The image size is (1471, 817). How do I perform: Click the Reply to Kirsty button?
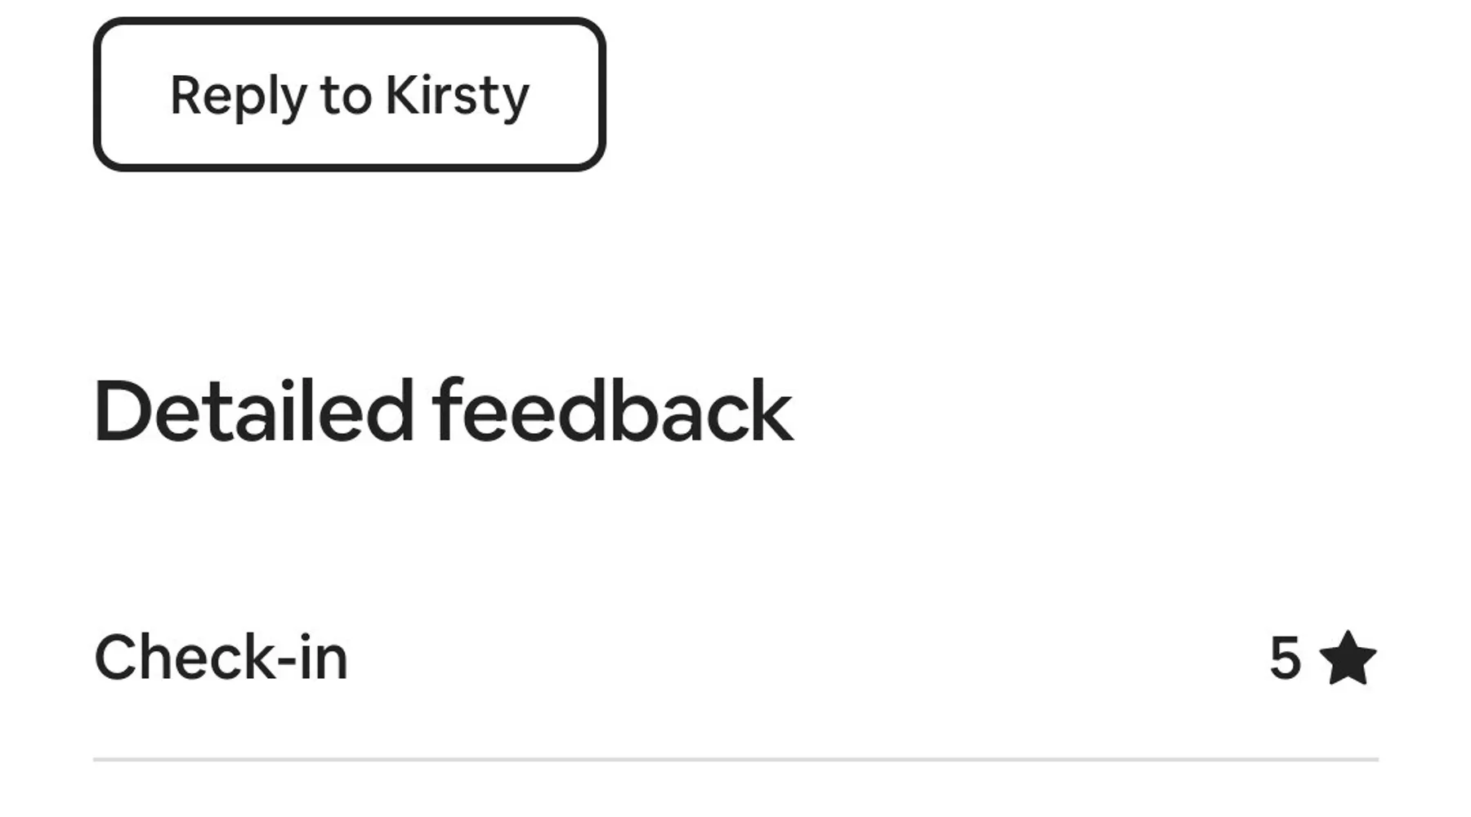click(349, 95)
